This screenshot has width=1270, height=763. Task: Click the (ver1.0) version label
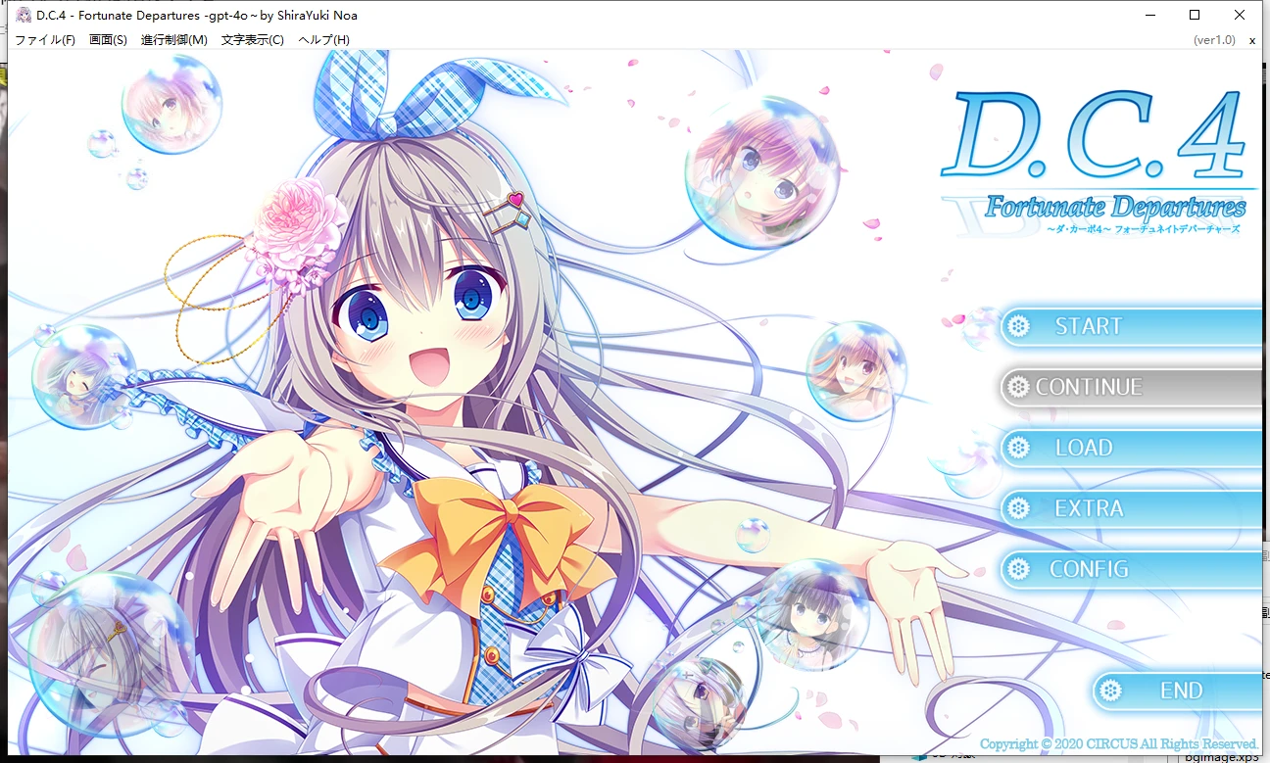[1214, 40]
